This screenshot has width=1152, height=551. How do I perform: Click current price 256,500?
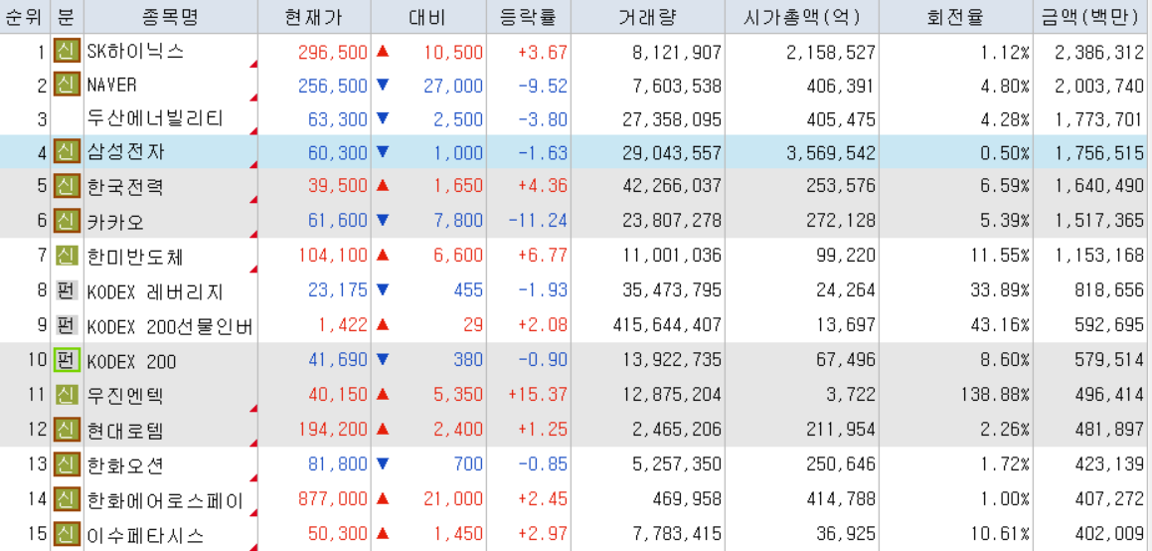(333, 86)
